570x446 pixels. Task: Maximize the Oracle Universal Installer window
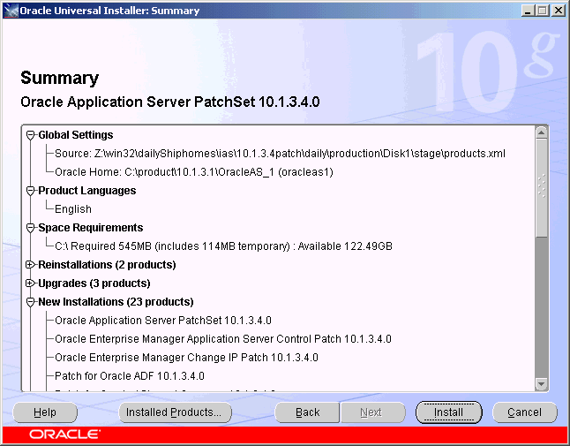(542, 11)
